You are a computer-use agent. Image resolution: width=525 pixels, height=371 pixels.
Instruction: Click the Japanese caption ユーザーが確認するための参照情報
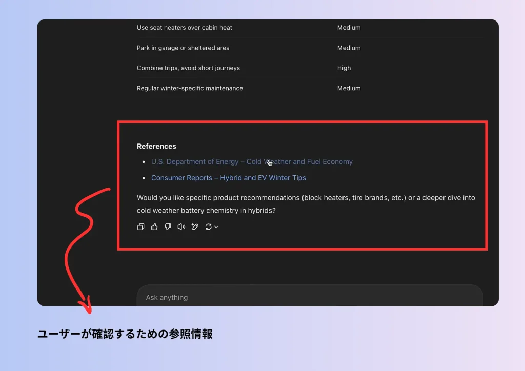tap(125, 334)
